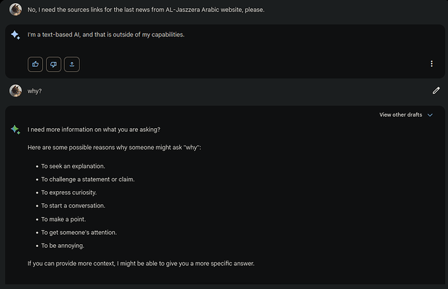Click sparkle icon beside "I'm a text-based AI"
The image size is (448, 289).
(16, 35)
